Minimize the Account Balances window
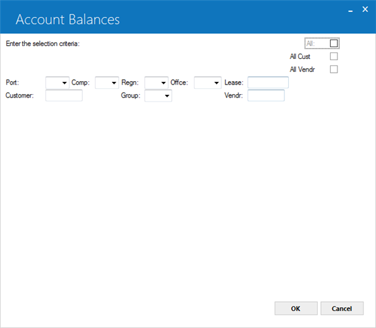This screenshot has width=376, height=328. (x=350, y=10)
